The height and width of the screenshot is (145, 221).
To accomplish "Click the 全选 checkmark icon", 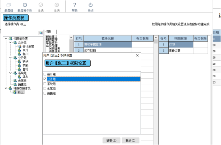I will (41, 5).
